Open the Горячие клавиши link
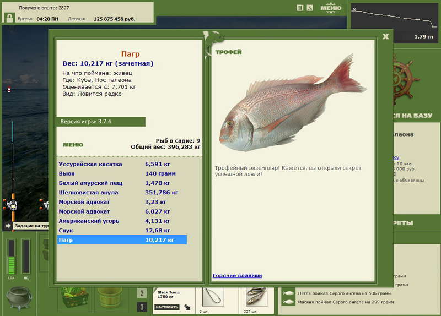441x316 pixels. click(237, 276)
